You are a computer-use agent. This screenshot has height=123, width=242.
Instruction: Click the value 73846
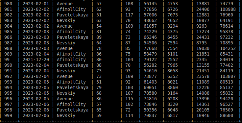coord(150,104)
